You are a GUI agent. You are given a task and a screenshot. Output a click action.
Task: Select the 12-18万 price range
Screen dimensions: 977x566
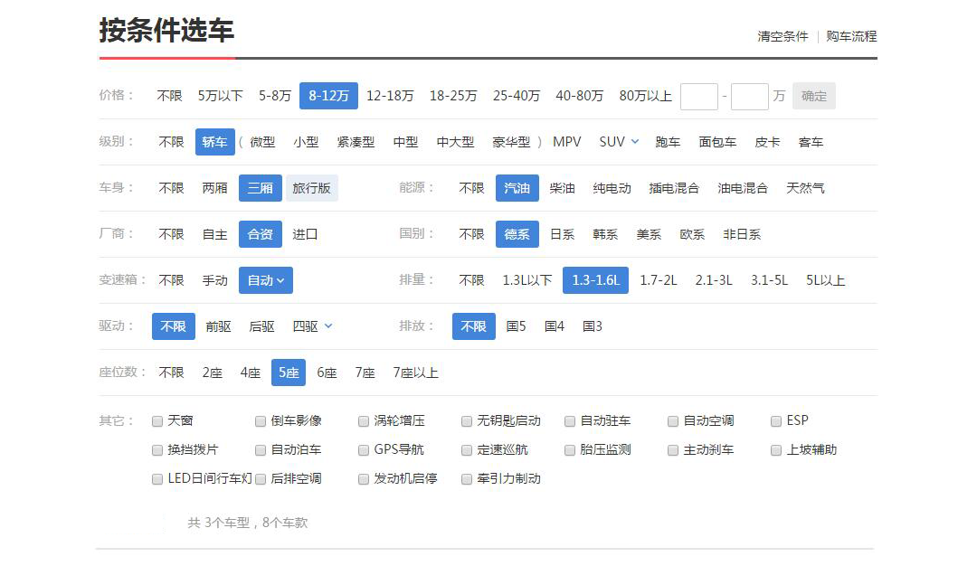pos(390,96)
